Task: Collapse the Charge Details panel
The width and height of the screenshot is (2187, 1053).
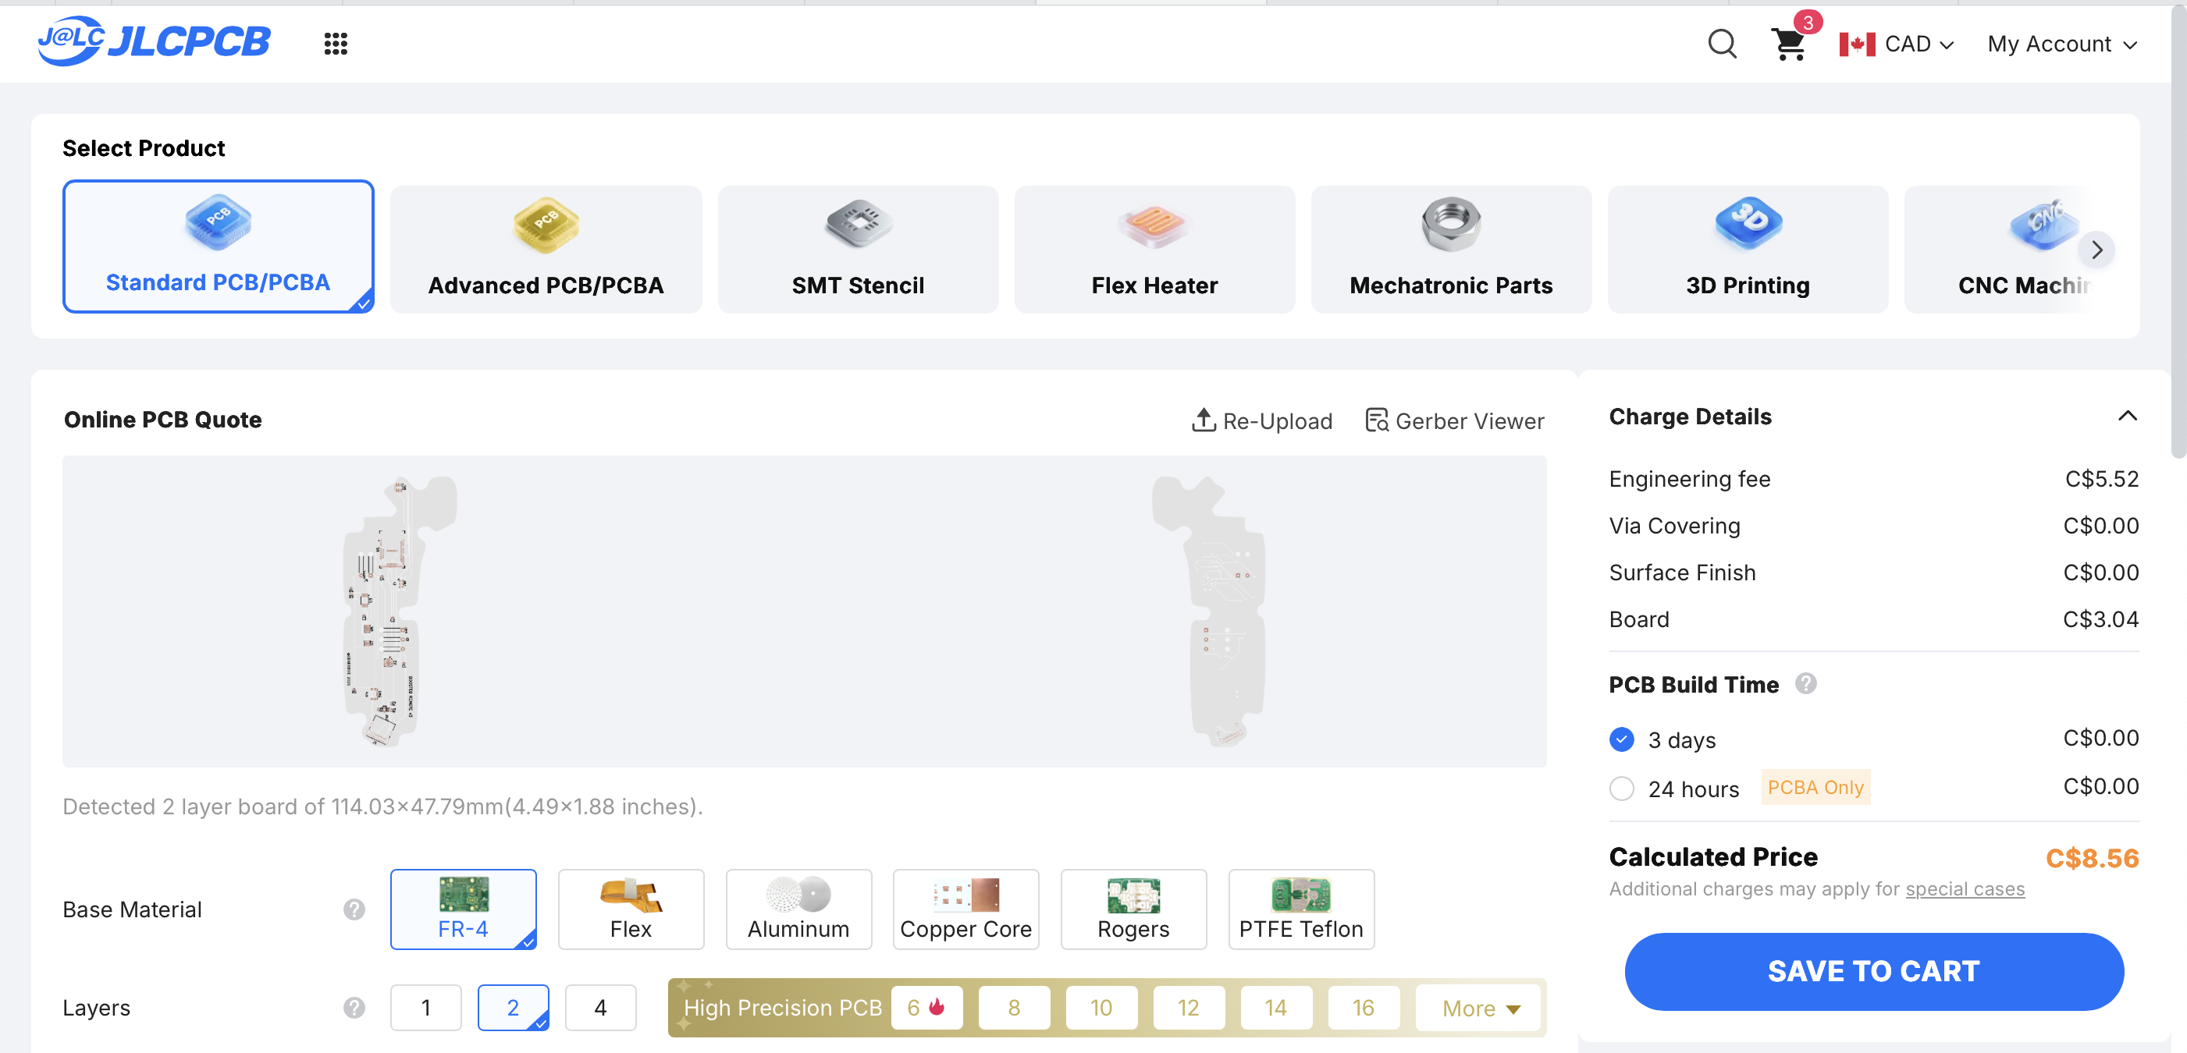Action: 2127,416
